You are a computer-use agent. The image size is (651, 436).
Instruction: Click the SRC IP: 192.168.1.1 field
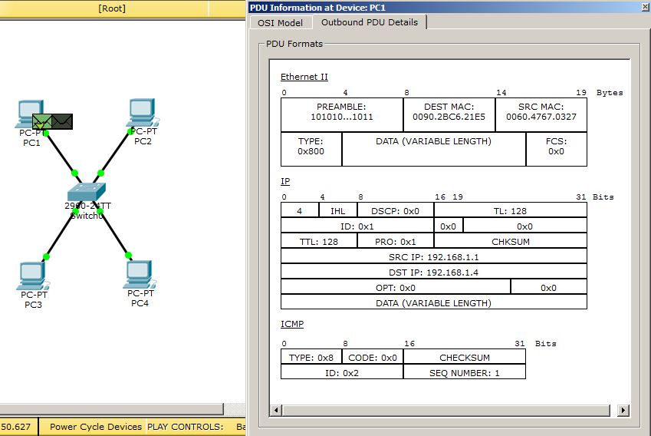[x=434, y=257]
